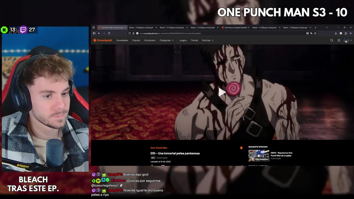The image size is (354, 199).
Task: Open the Novedades menu item
Action: (122, 40)
